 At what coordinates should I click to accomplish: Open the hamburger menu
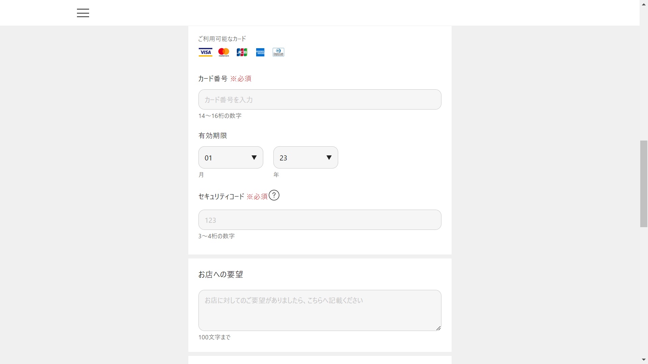click(x=83, y=13)
